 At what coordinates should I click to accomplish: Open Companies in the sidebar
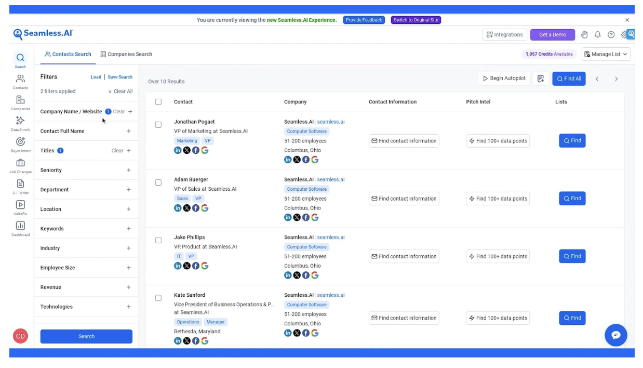click(x=20, y=102)
